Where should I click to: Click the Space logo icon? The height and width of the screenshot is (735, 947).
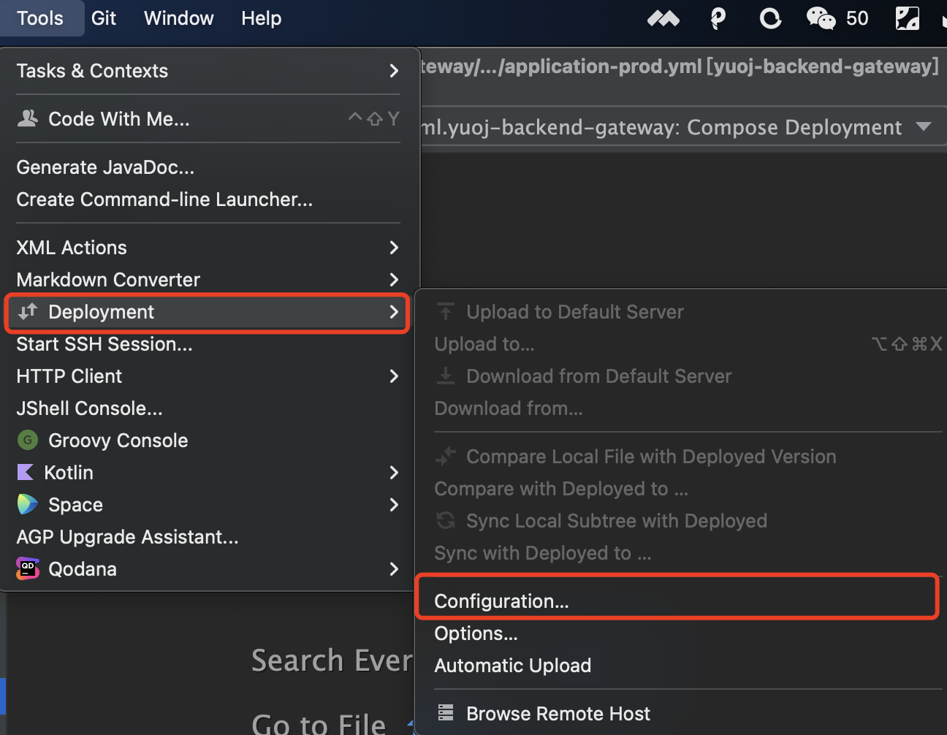pos(27,504)
